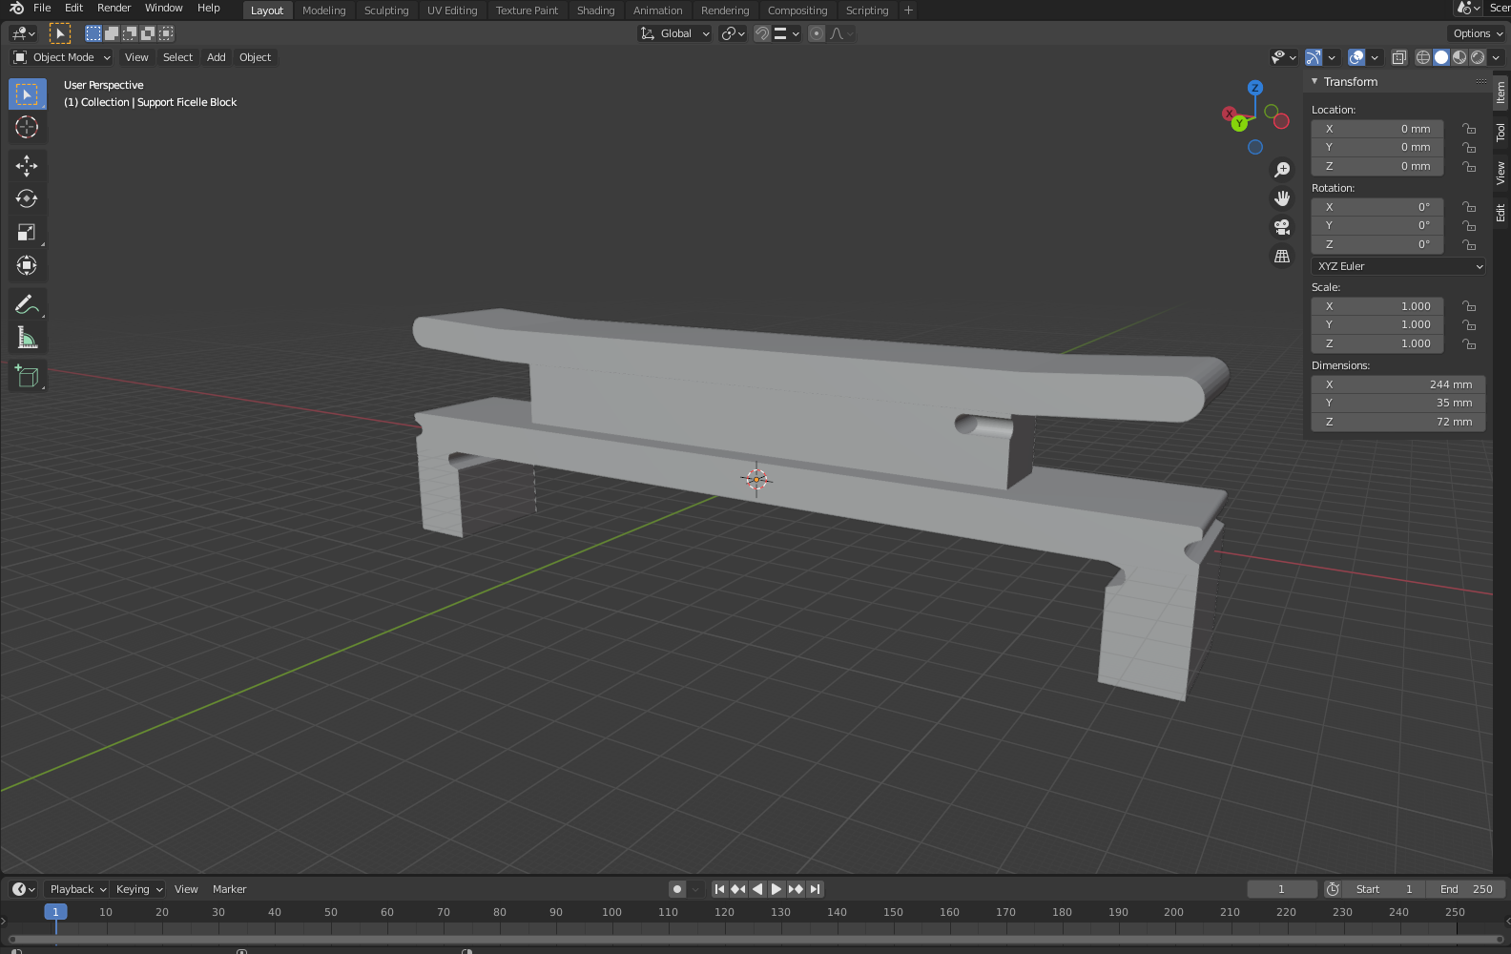This screenshot has height=954, width=1511.
Task: Click the 3D Cursor tool
Action: tap(27, 128)
